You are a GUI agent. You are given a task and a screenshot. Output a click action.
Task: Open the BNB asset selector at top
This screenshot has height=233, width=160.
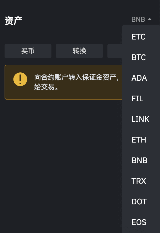(141, 19)
